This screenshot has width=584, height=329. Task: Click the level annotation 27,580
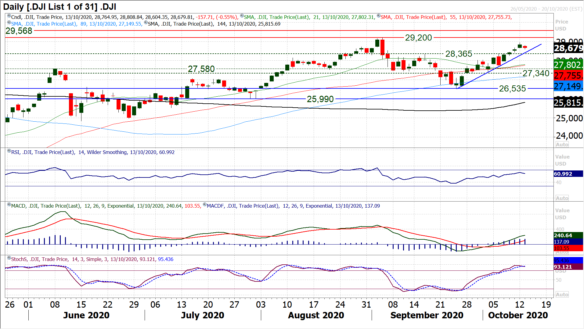(x=201, y=69)
